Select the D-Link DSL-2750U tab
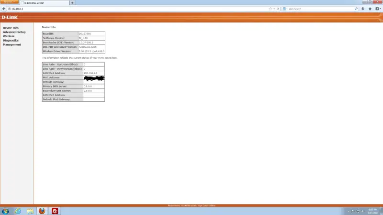383x215 pixels. click(45, 3)
